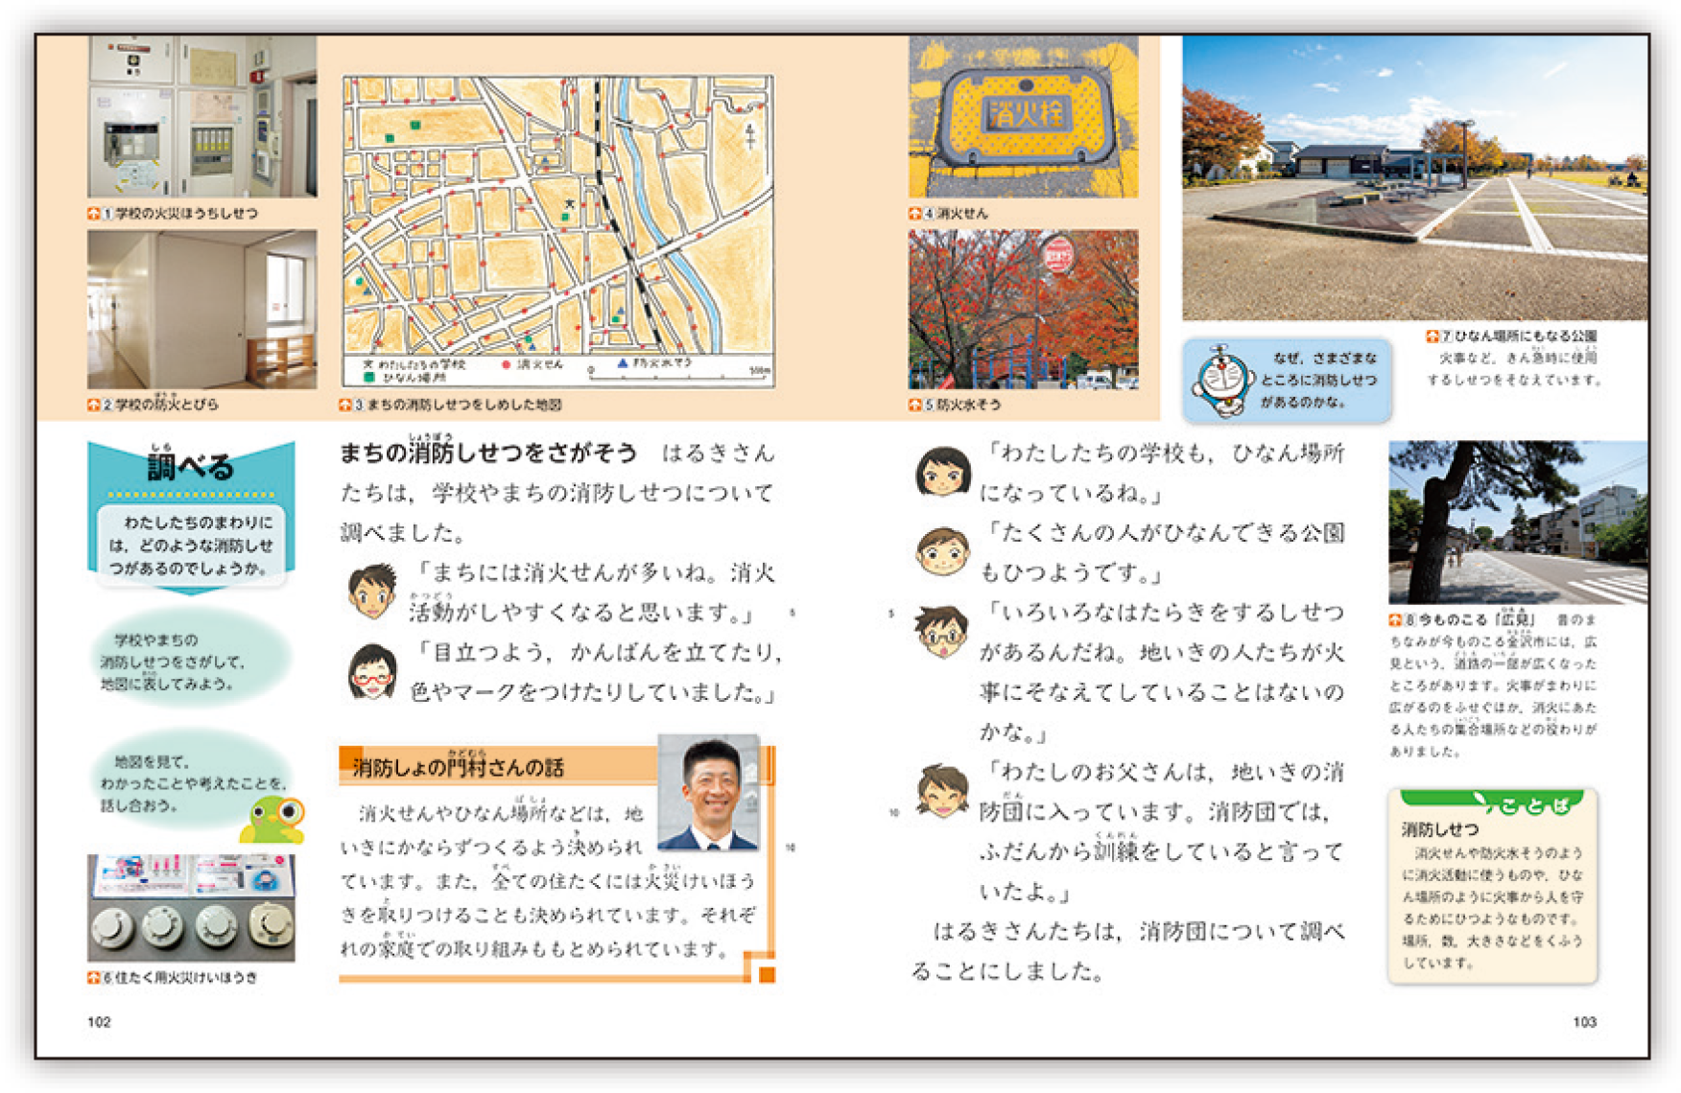The height and width of the screenshot is (1093, 1681).
Task: Click the ponytail girl face icon
Action: (941, 790)
